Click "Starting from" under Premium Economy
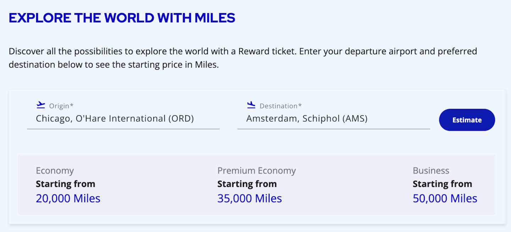The width and height of the screenshot is (511, 232). (x=247, y=184)
